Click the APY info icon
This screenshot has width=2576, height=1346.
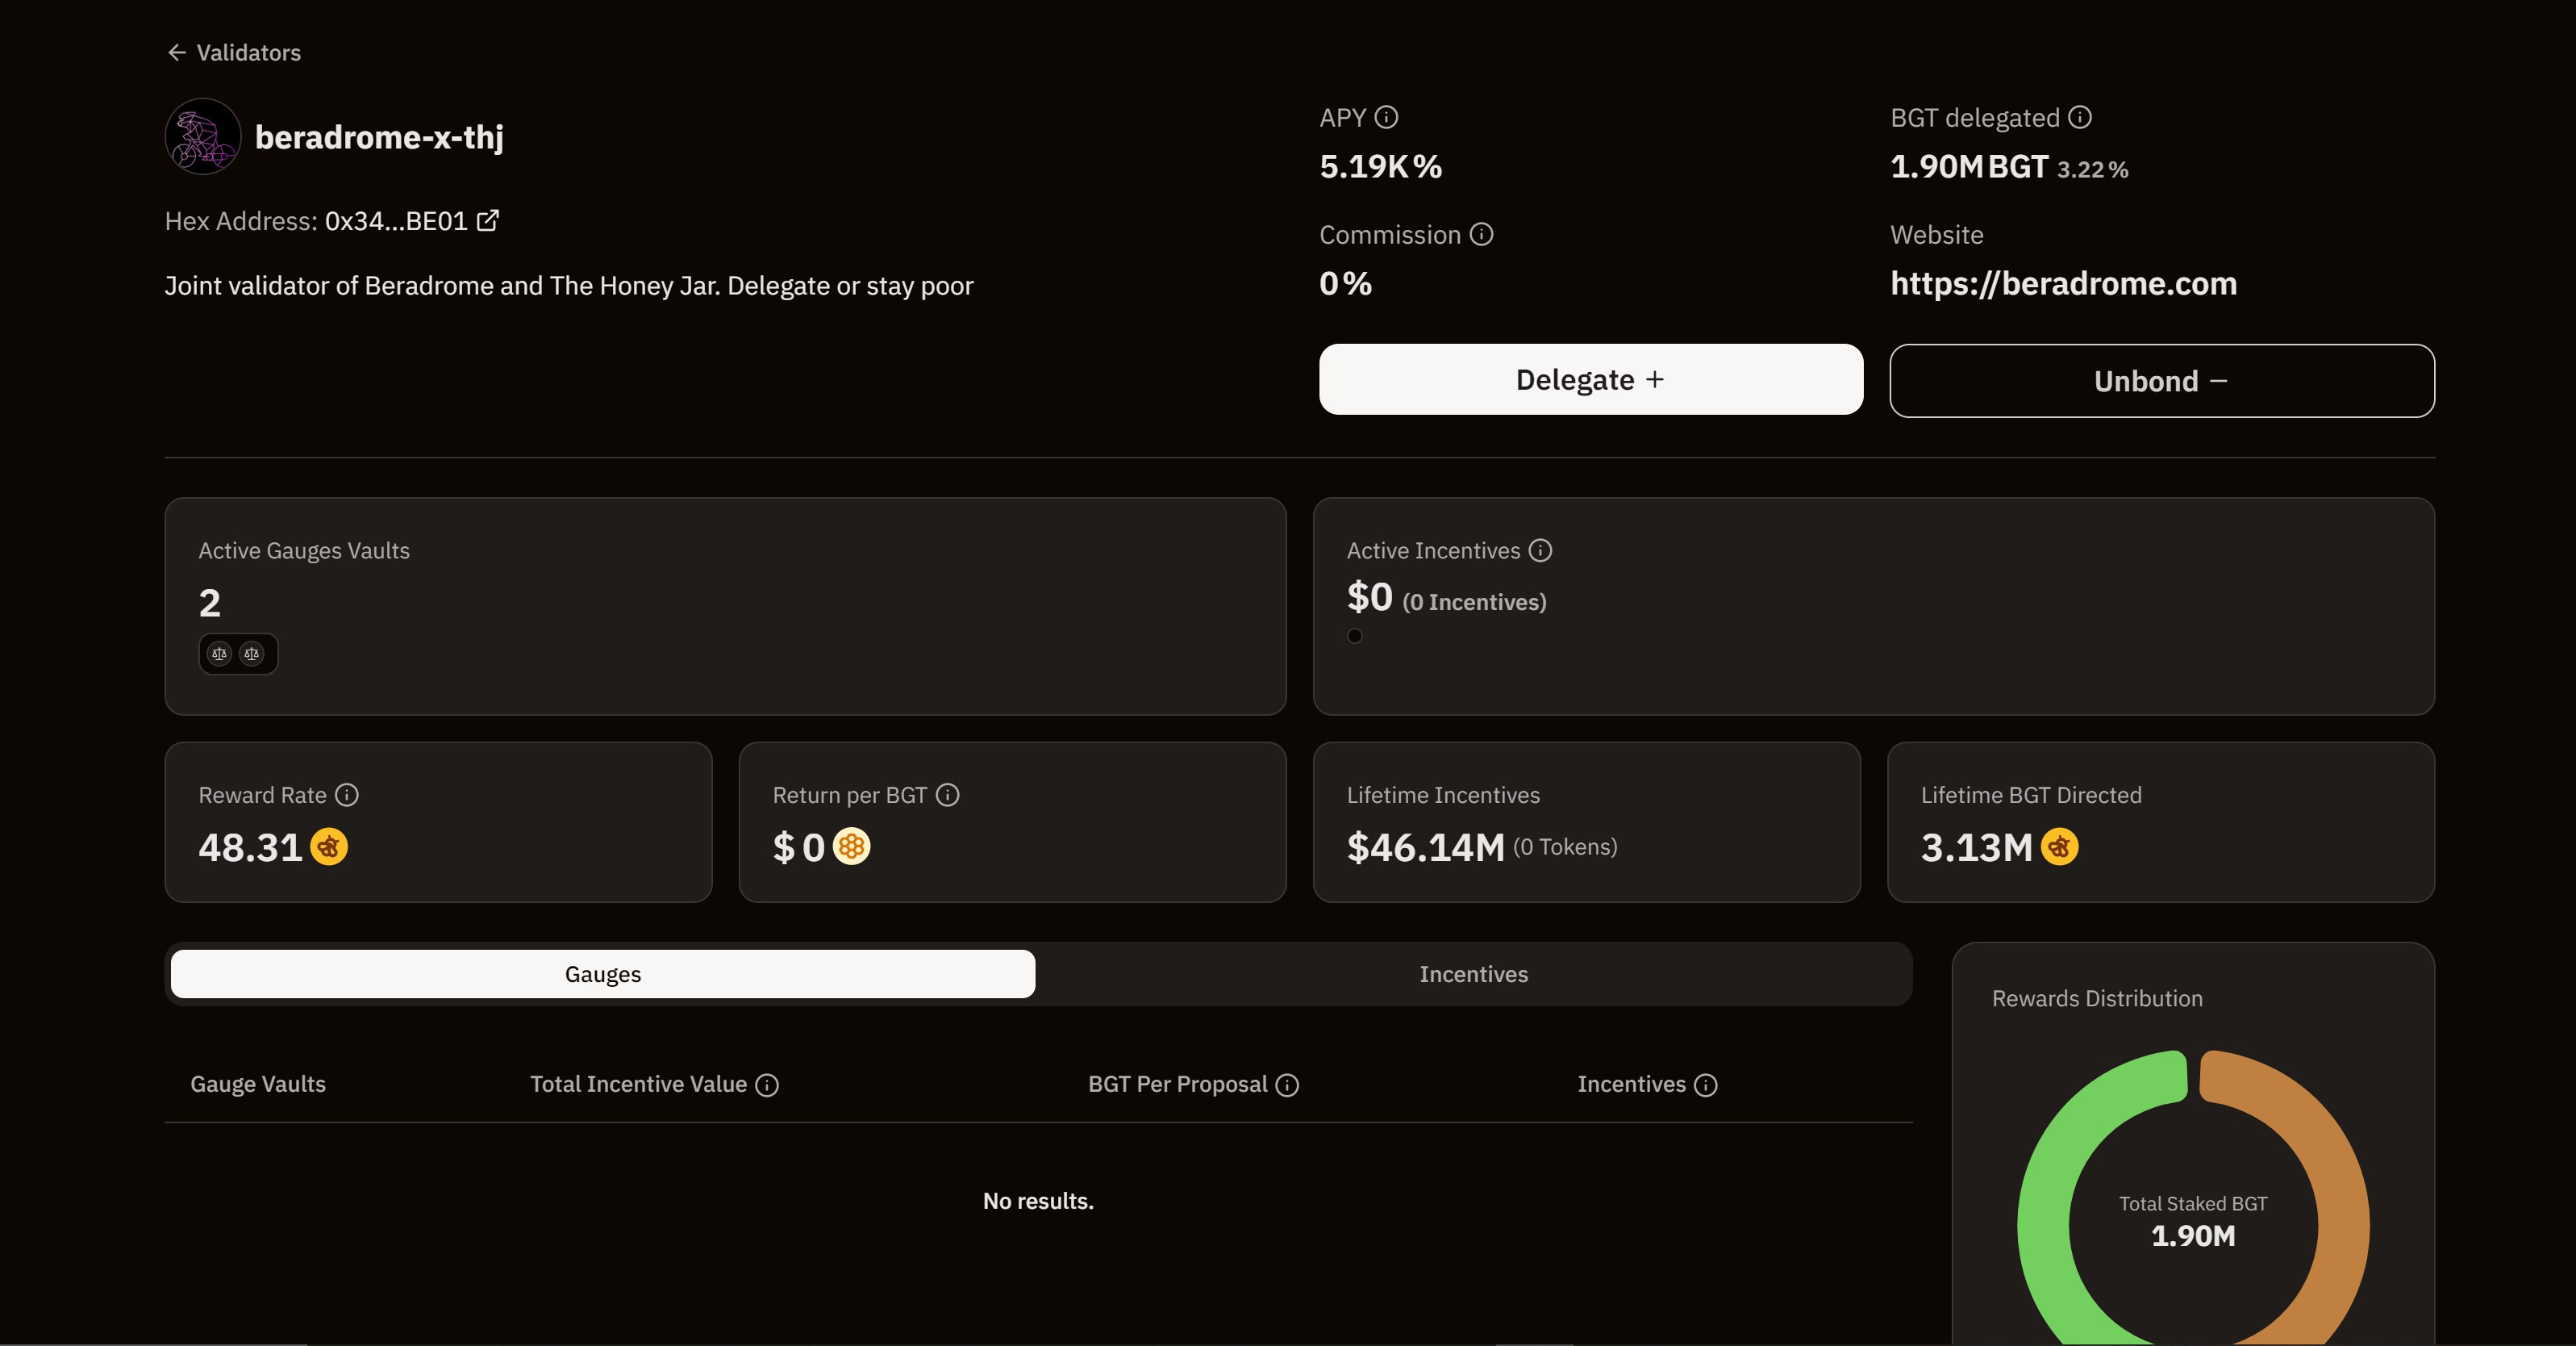1386,117
